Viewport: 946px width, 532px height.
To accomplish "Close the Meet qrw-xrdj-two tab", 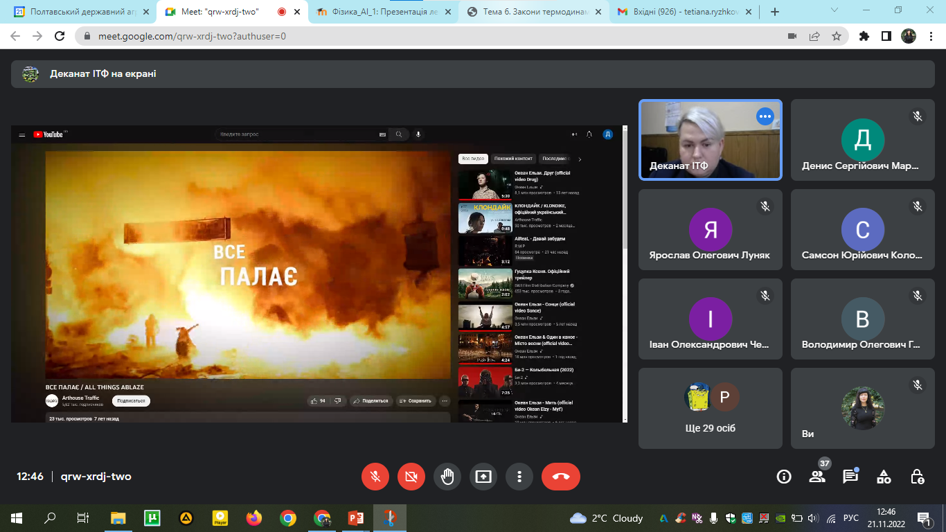I will [x=296, y=12].
